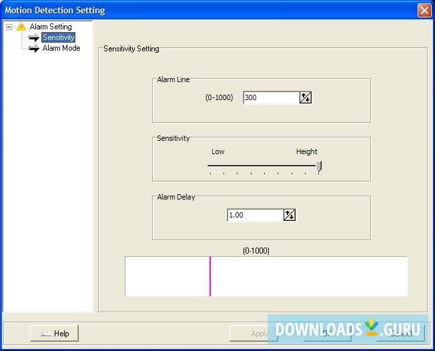435x351 pixels.
Task: Click the arrow icon beside Alarm Mode
Action: click(x=34, y=48)
